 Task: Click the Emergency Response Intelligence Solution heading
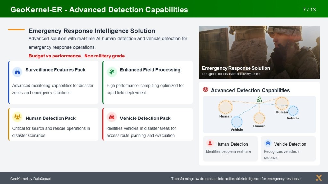pyautogui.click(x=92, y=31)
